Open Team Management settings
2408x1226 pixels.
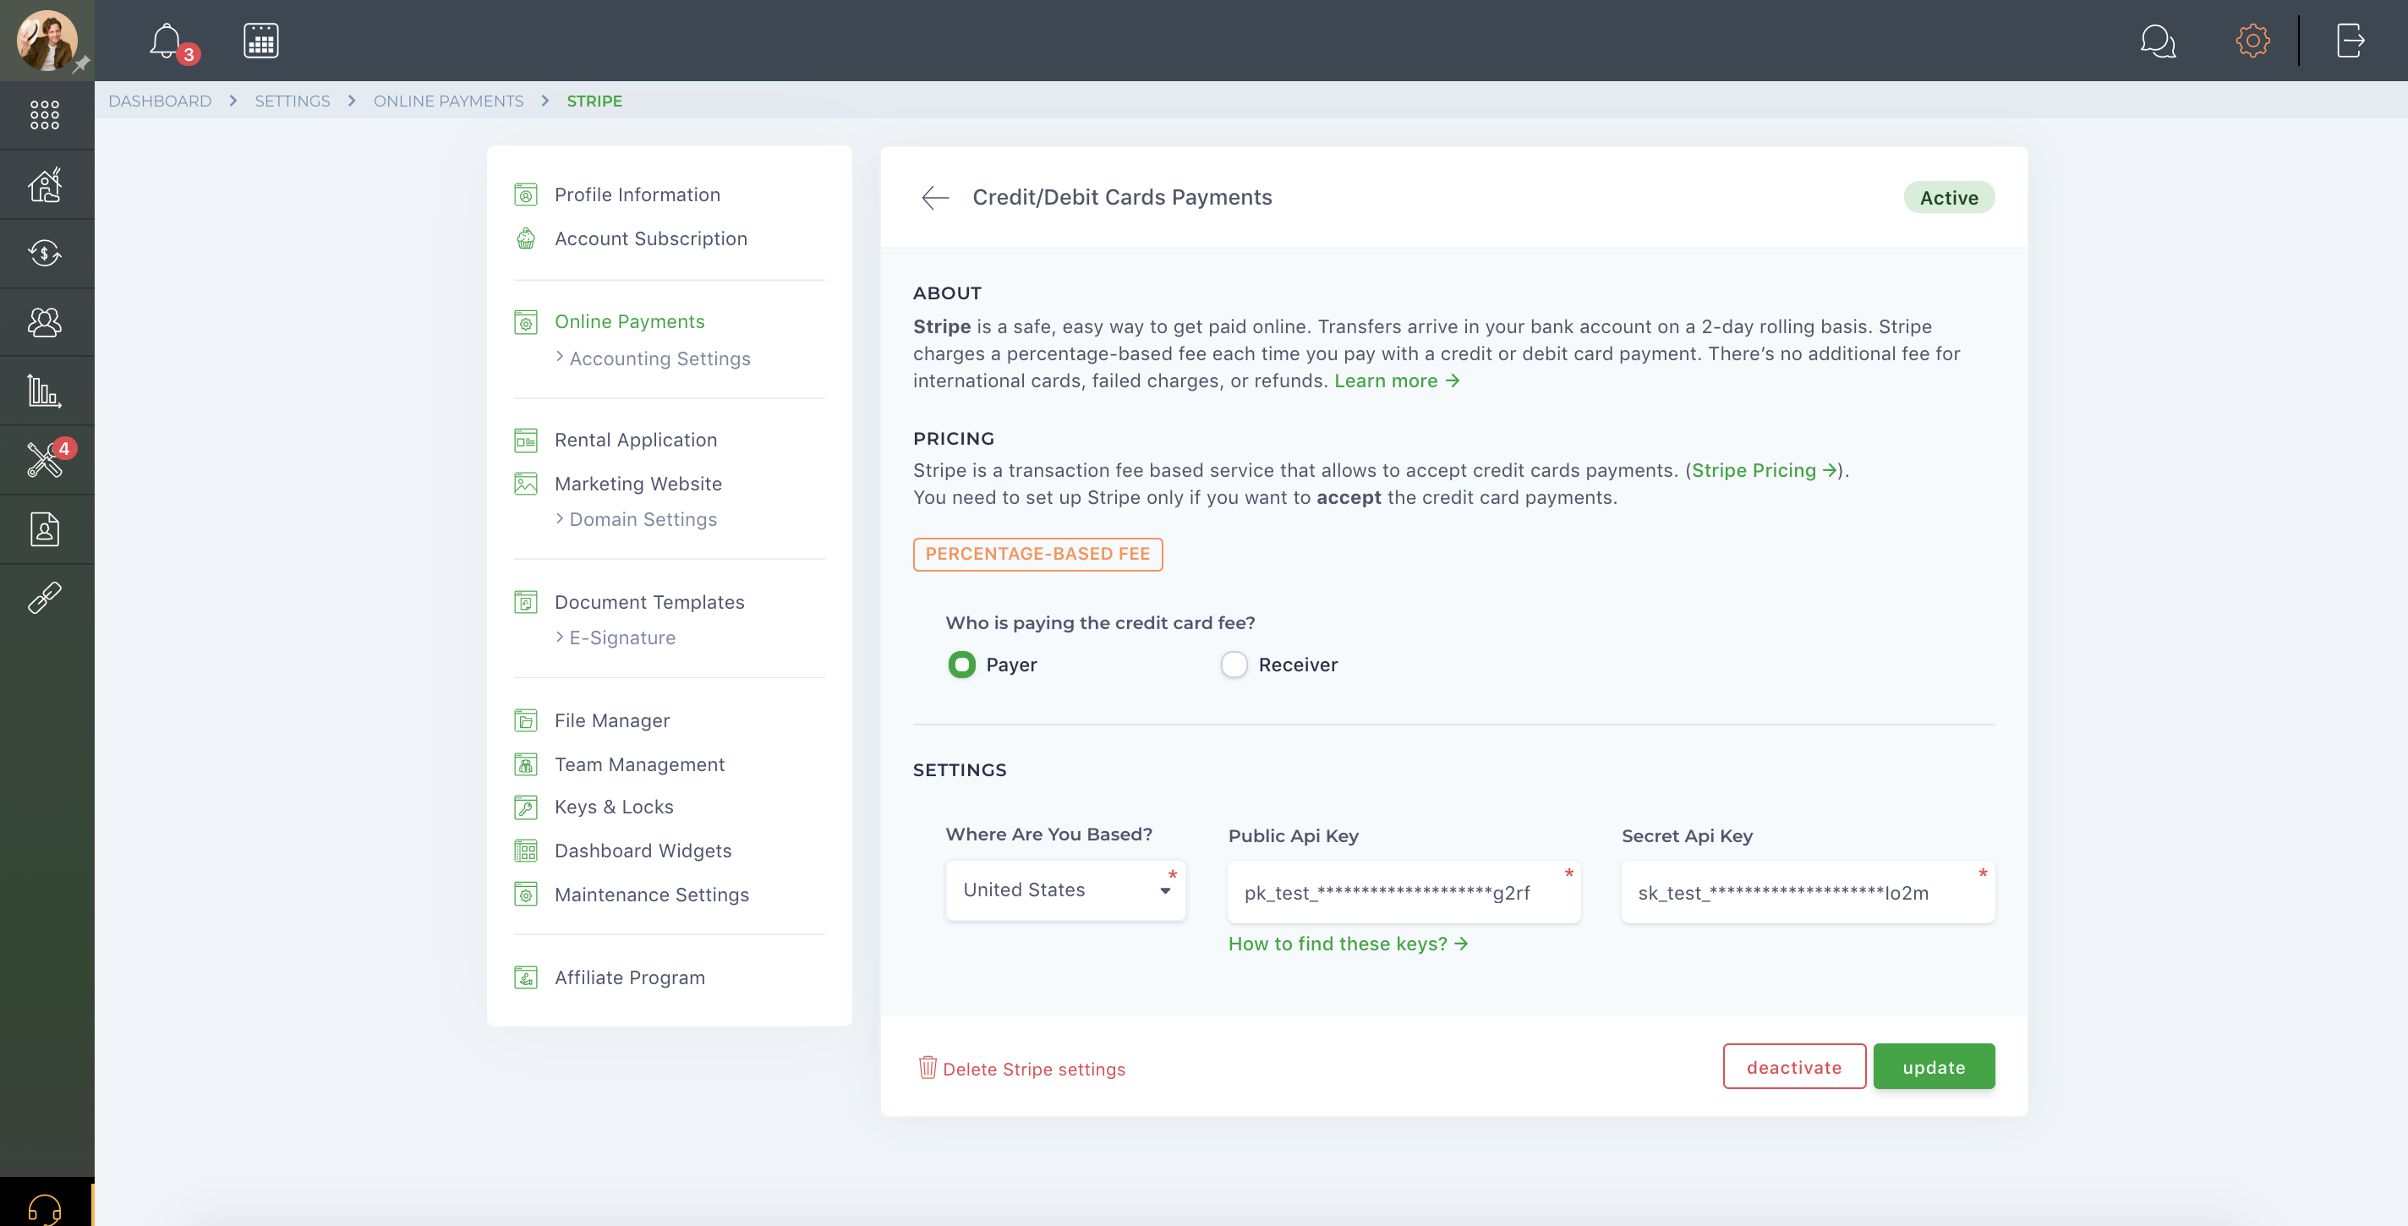pos(639,764)
